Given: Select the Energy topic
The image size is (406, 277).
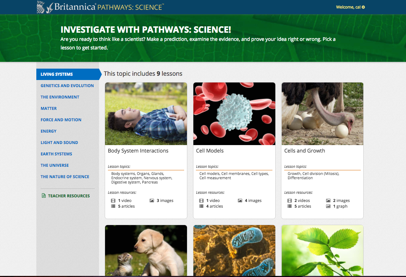Looking at the screenshot, I should (x=48, y=131).
